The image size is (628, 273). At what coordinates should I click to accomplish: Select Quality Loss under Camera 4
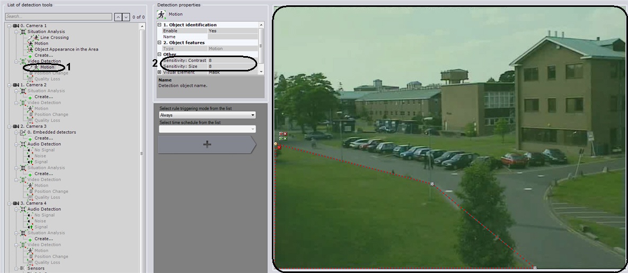pyautogui.click(x=47, y=262)
